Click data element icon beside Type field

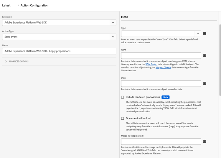tap(204, 34)
